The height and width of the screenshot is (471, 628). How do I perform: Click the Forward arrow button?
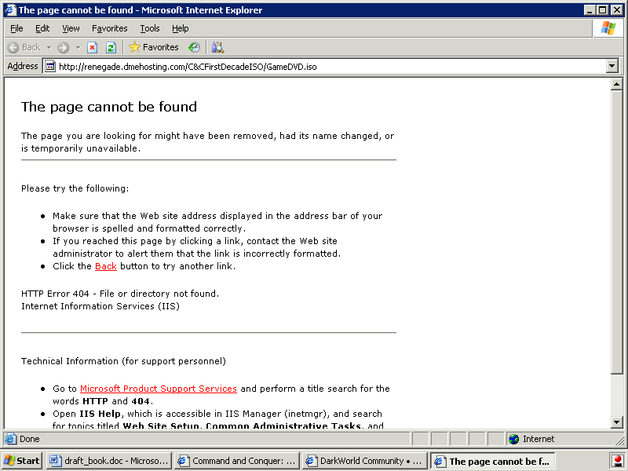[x=64, y=47]
